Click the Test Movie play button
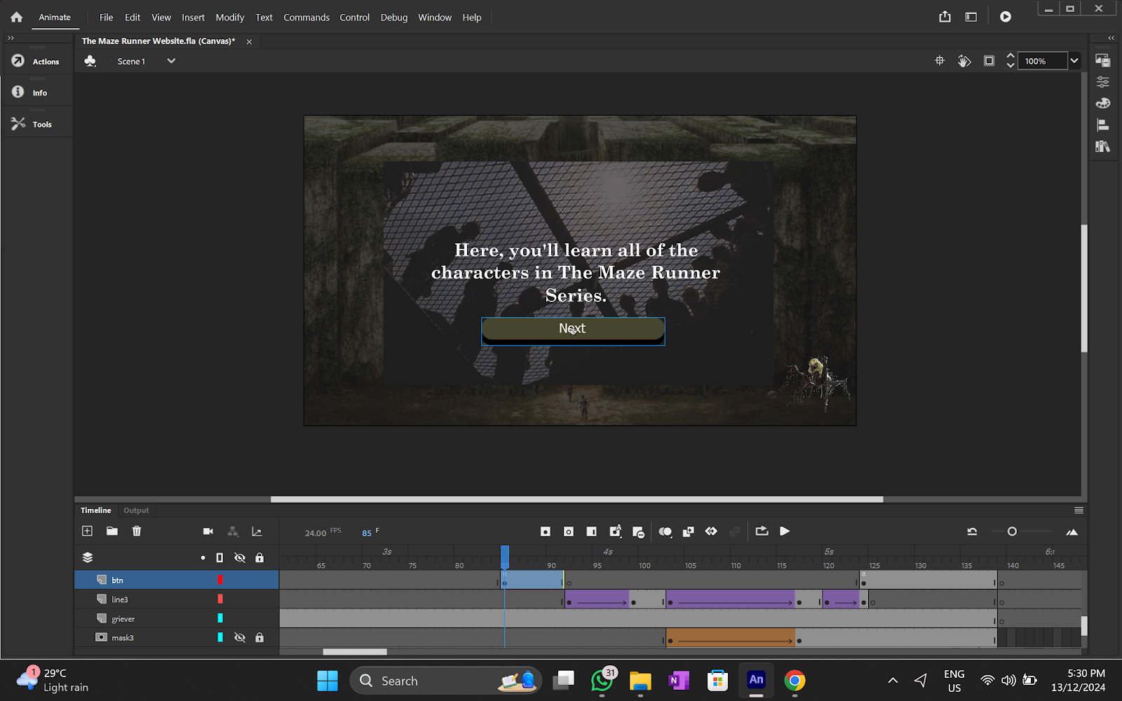This screenshot has height=701, width=1122. [x=1005, y=17]
